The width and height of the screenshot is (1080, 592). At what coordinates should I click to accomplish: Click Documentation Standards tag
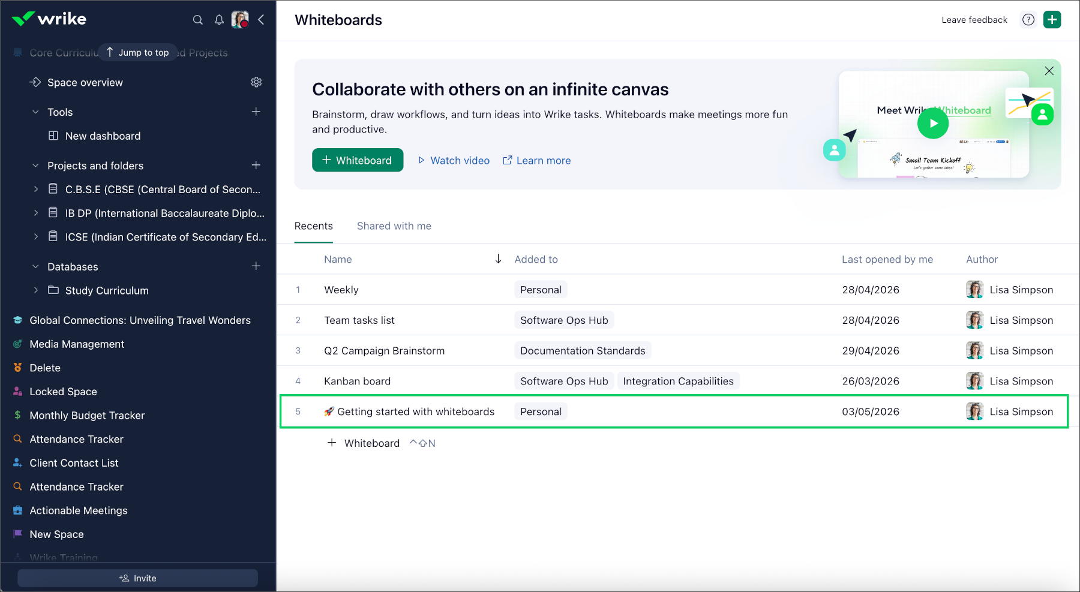pyautogui.click(x=583, y=351)
